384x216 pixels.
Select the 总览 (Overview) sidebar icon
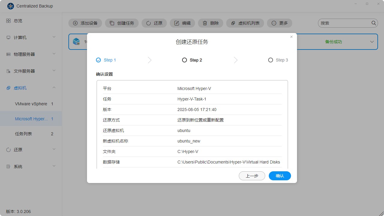click(8, 20)
